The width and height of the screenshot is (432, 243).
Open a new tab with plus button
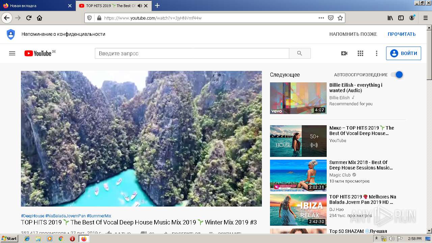coord(157,5)
